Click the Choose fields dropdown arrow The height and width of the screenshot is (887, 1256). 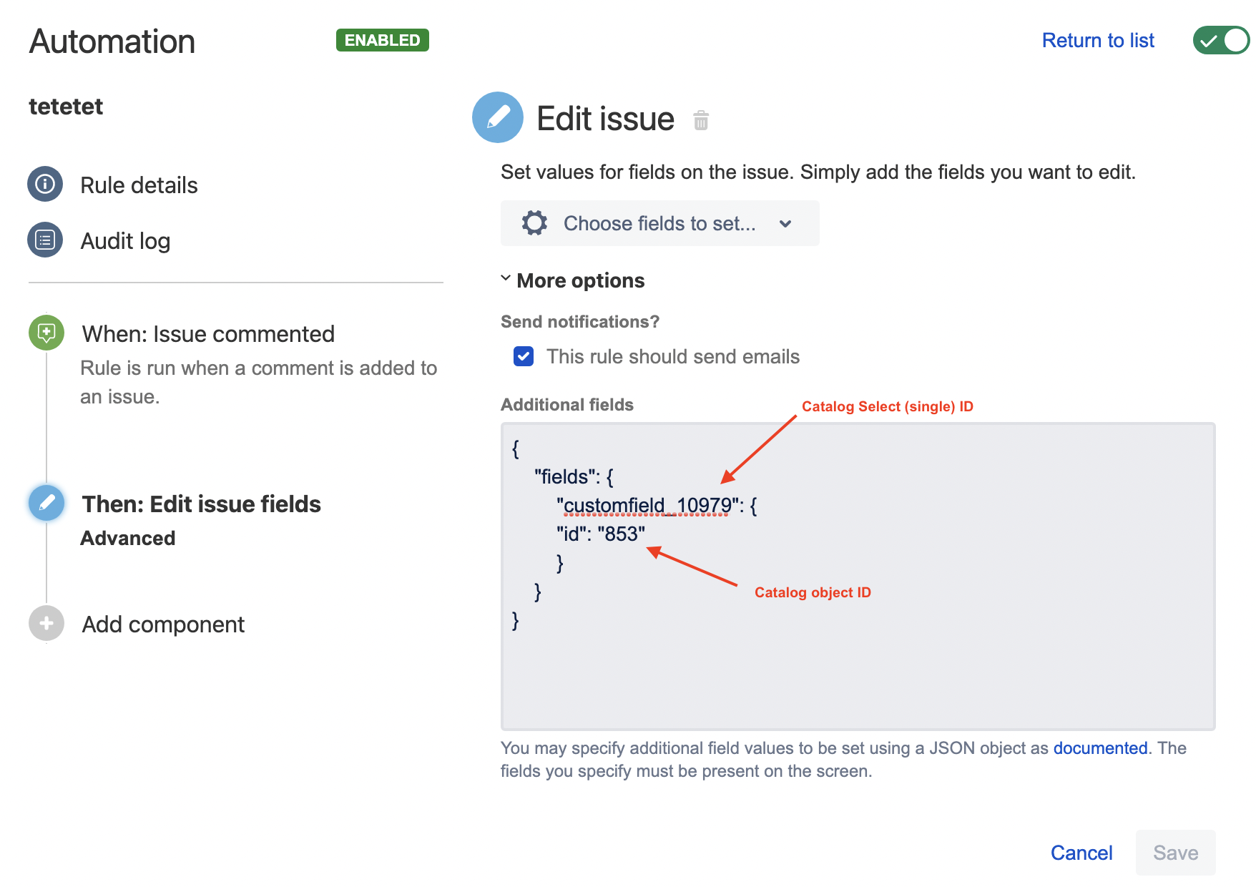[785, 224]
